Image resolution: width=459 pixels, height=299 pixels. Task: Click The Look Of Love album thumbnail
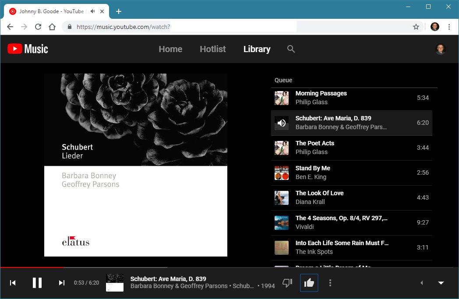282,197
